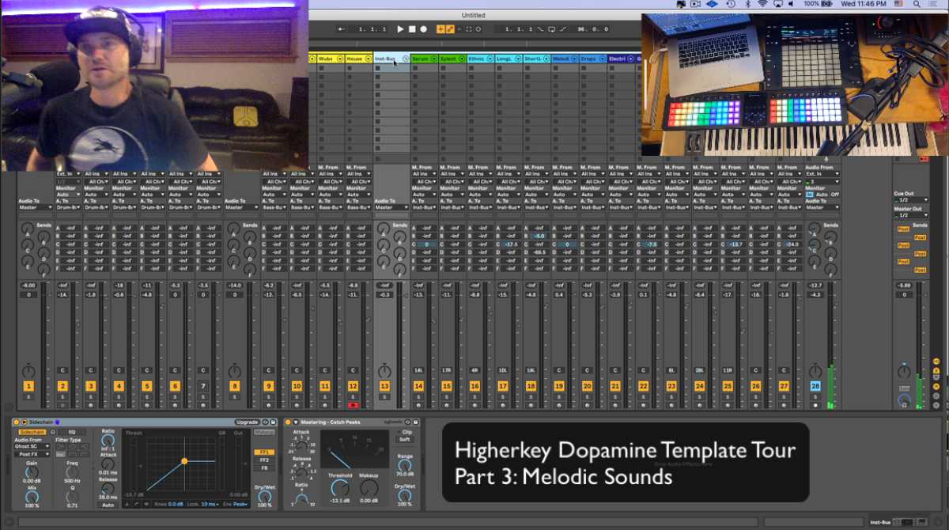Image resolution: width=949 pixels, height=530 pixels.
Task: Collapse Mastering - Catch Peaks with its disclosure triangle
Action: pos(295,422)
